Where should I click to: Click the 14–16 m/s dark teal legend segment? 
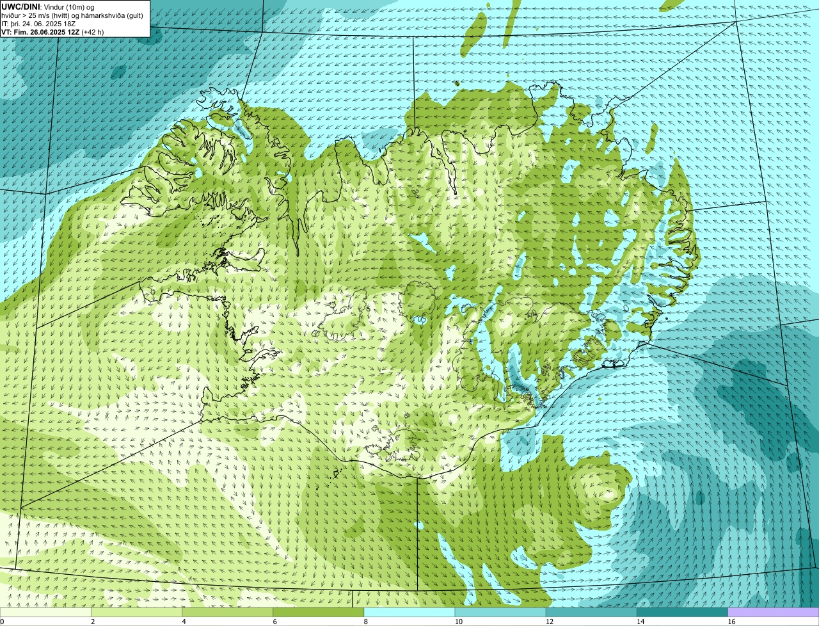682,612
